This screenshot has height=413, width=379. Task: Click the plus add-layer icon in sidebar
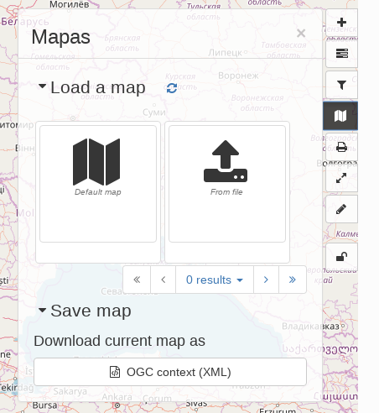pyautogui.click(x=341, y=23)
